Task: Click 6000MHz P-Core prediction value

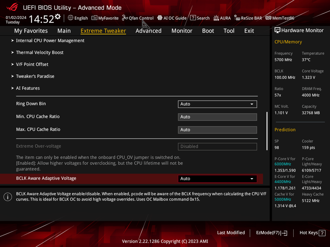Action: tap(283, 164)
